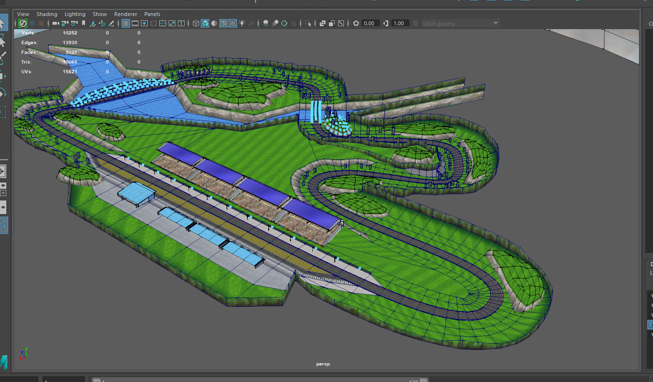Open the Renderer menu
653x382 pixels.
pyautogui.click(x=125, y=14)
